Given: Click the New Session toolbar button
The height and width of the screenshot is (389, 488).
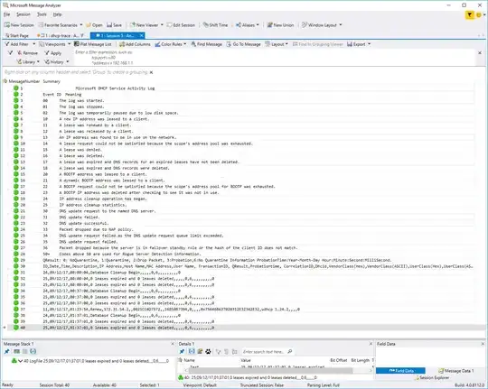Looking at the screenshot, I should [x=19, y=25].
